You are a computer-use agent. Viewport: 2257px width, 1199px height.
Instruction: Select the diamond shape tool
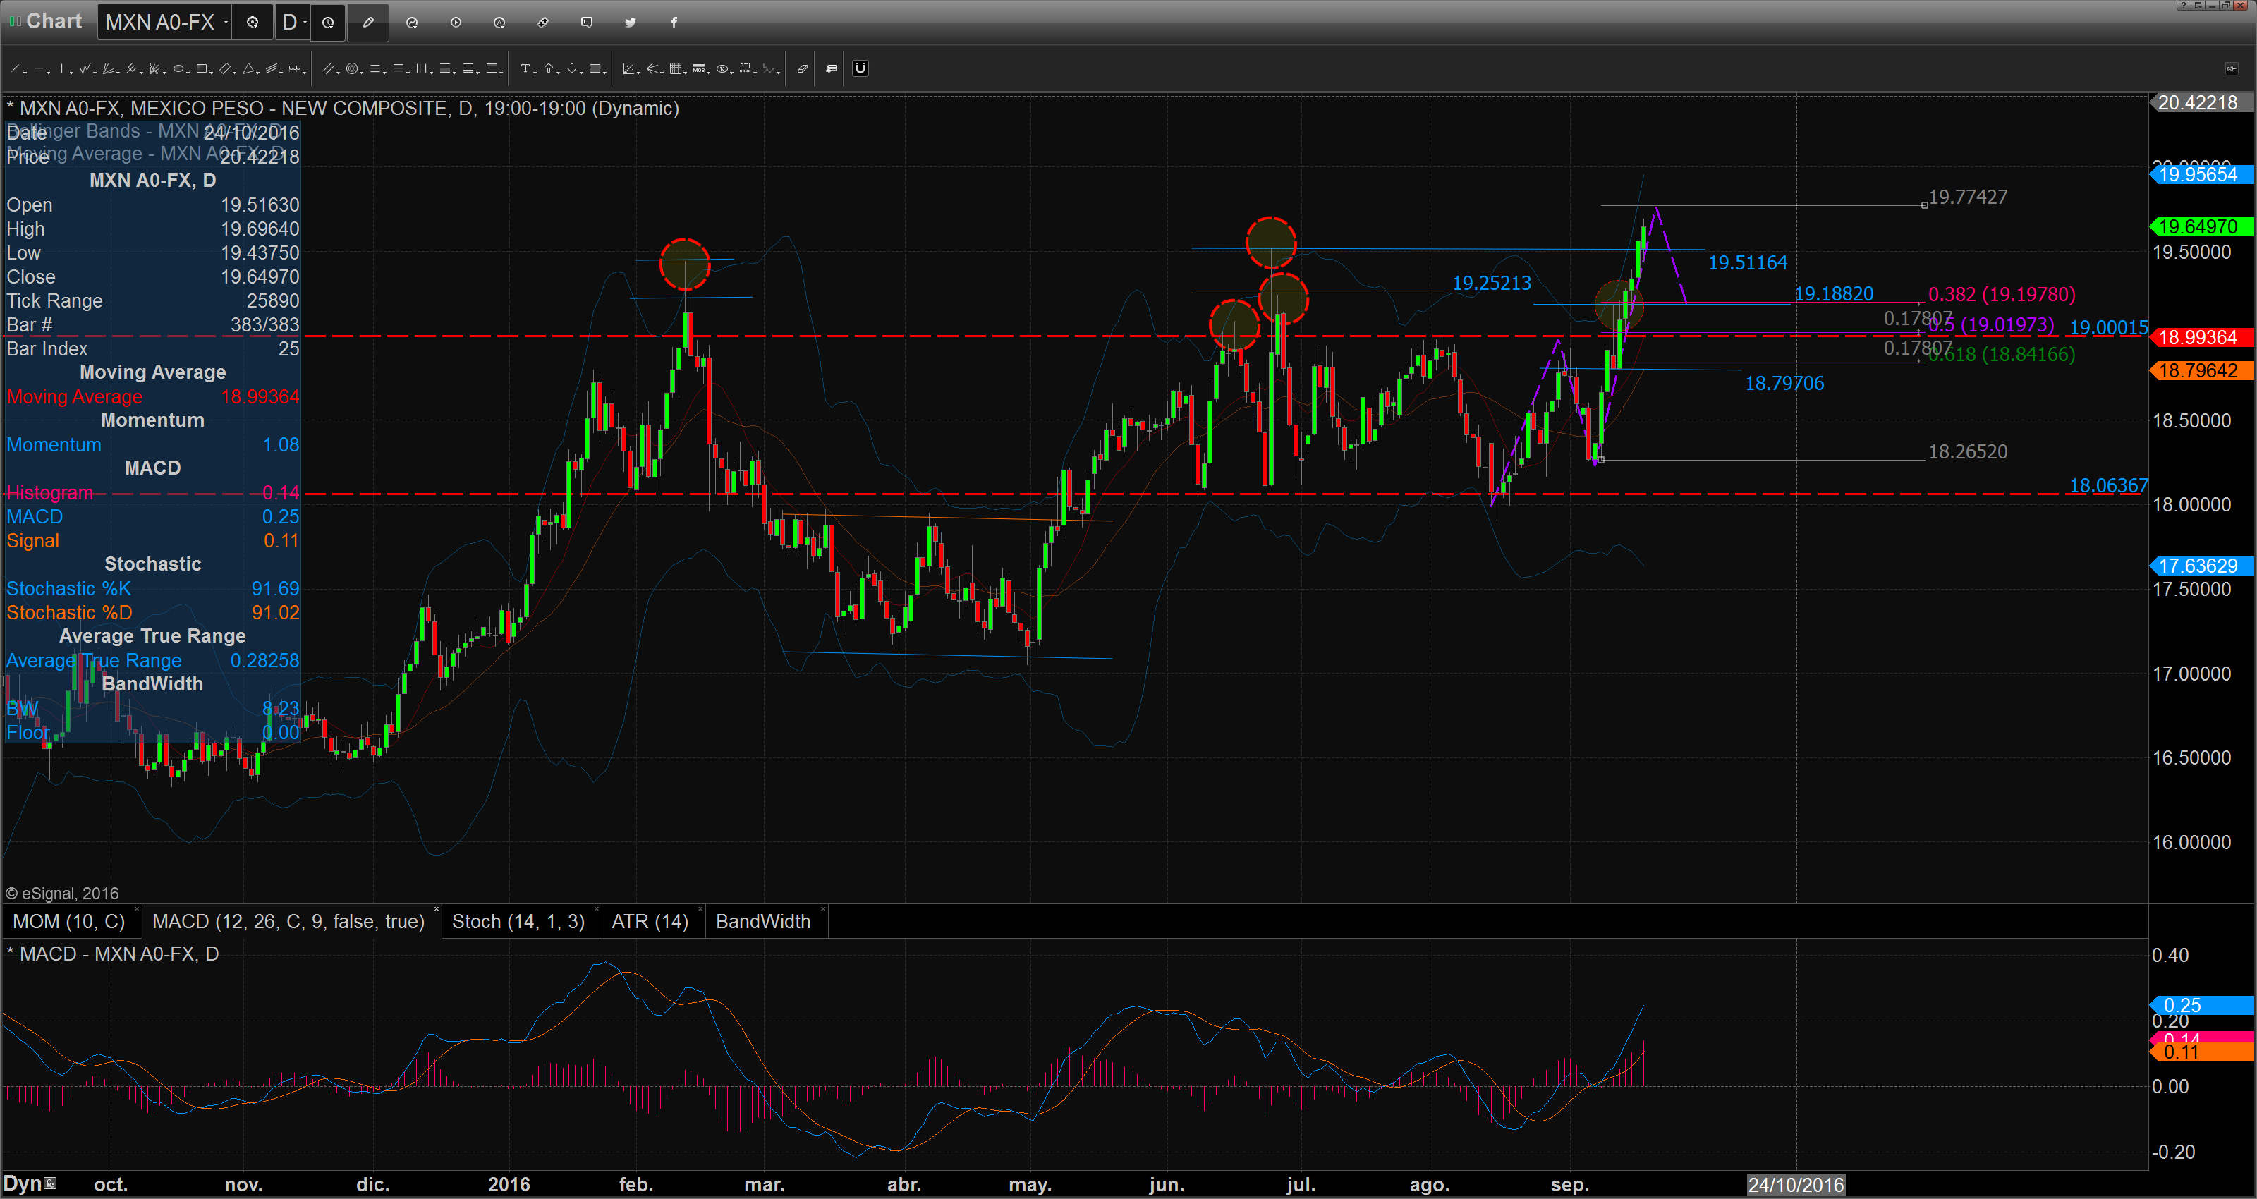click(x=225, y=68)
